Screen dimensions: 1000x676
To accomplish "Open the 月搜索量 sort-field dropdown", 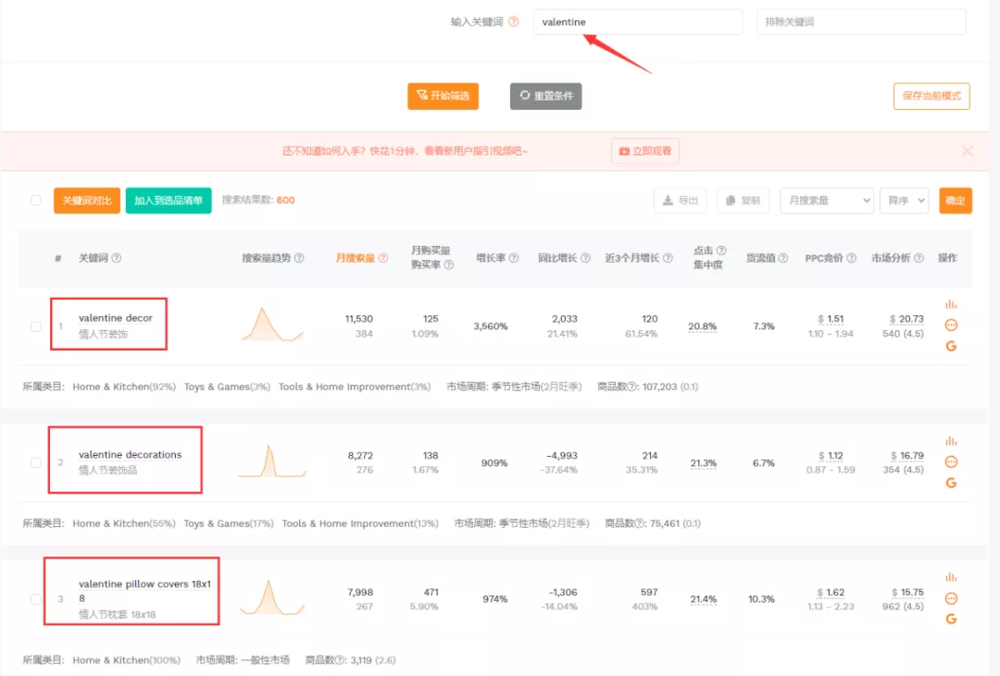I will click(x=827, y=201).
